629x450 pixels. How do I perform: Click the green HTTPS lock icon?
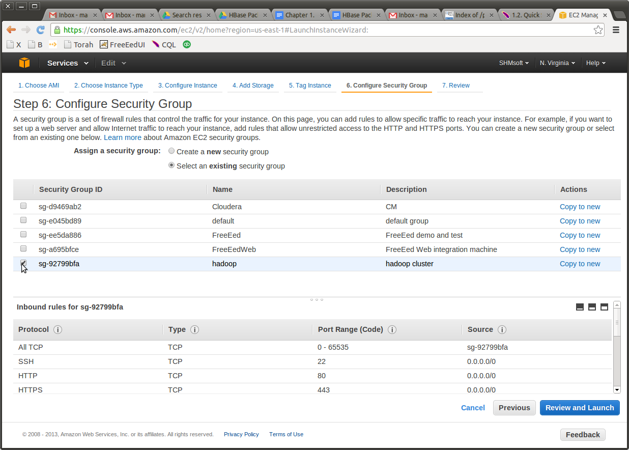click(56, 30)
